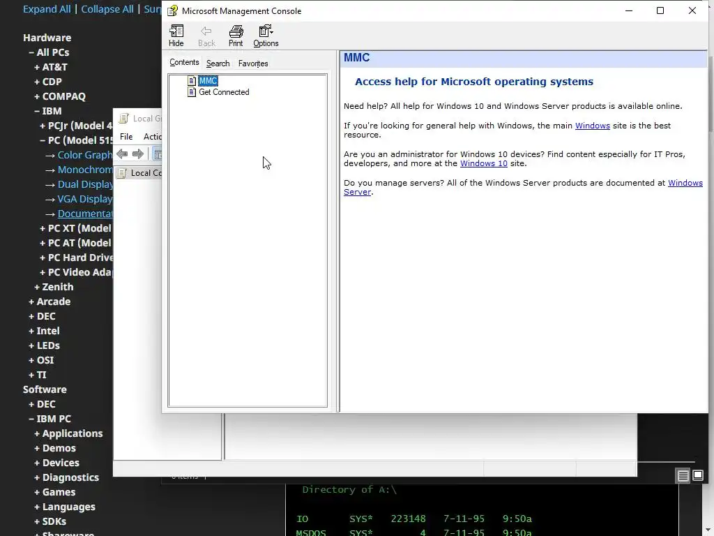Viewport: 714px width, 536px height.
Task: Click the back arrow in Local Group Policy toolbar
Action: pyautogui.click(x=122, y=154)
